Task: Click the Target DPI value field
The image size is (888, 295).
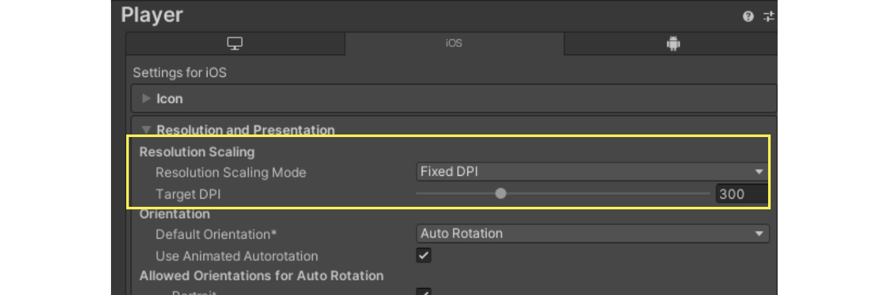Action: 742,194
